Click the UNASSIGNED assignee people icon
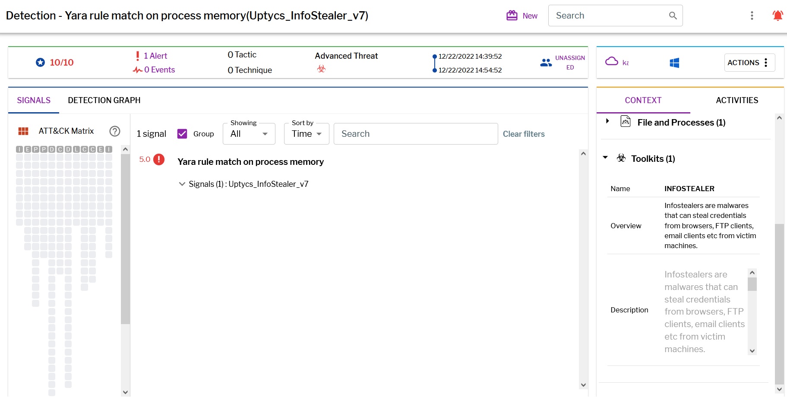 pos(546,62)
